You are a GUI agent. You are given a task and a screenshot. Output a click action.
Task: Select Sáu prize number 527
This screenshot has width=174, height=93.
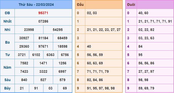tap(43, 80)
